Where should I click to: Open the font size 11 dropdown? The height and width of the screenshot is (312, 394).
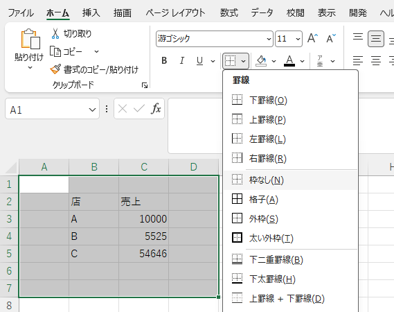click(x=298, y=39)
